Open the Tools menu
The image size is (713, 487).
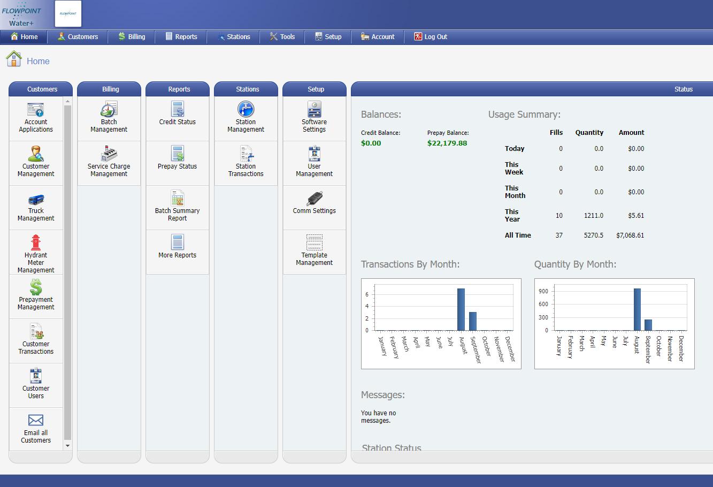tap(282, 37)
